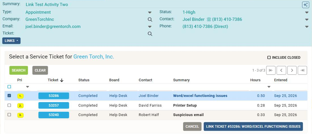Open Printer Setup summary
The width and height of the screenshot is (312, 134).
(x=185, y=105)
